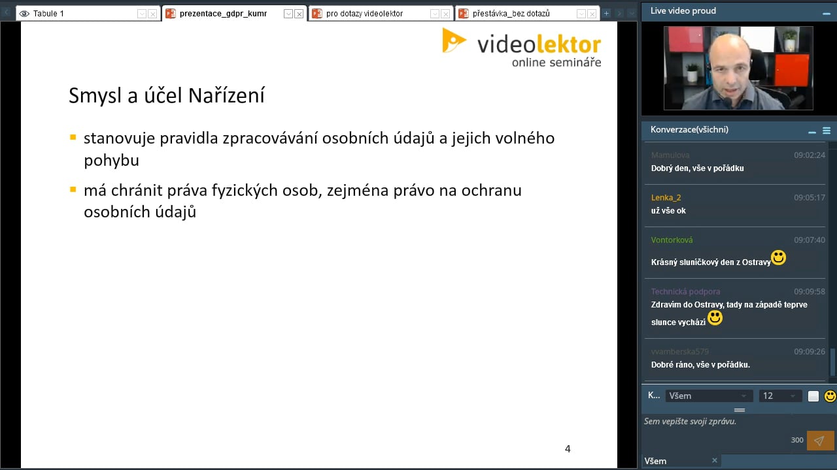Screen dimensions: 837x470
Task: Click the timestamp 09:07:40
Action: 810,240
